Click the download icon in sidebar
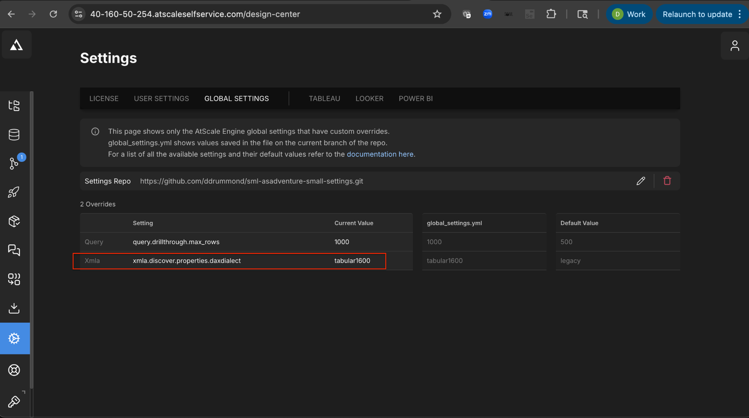 pyautogui.click(x=14, y=308)
